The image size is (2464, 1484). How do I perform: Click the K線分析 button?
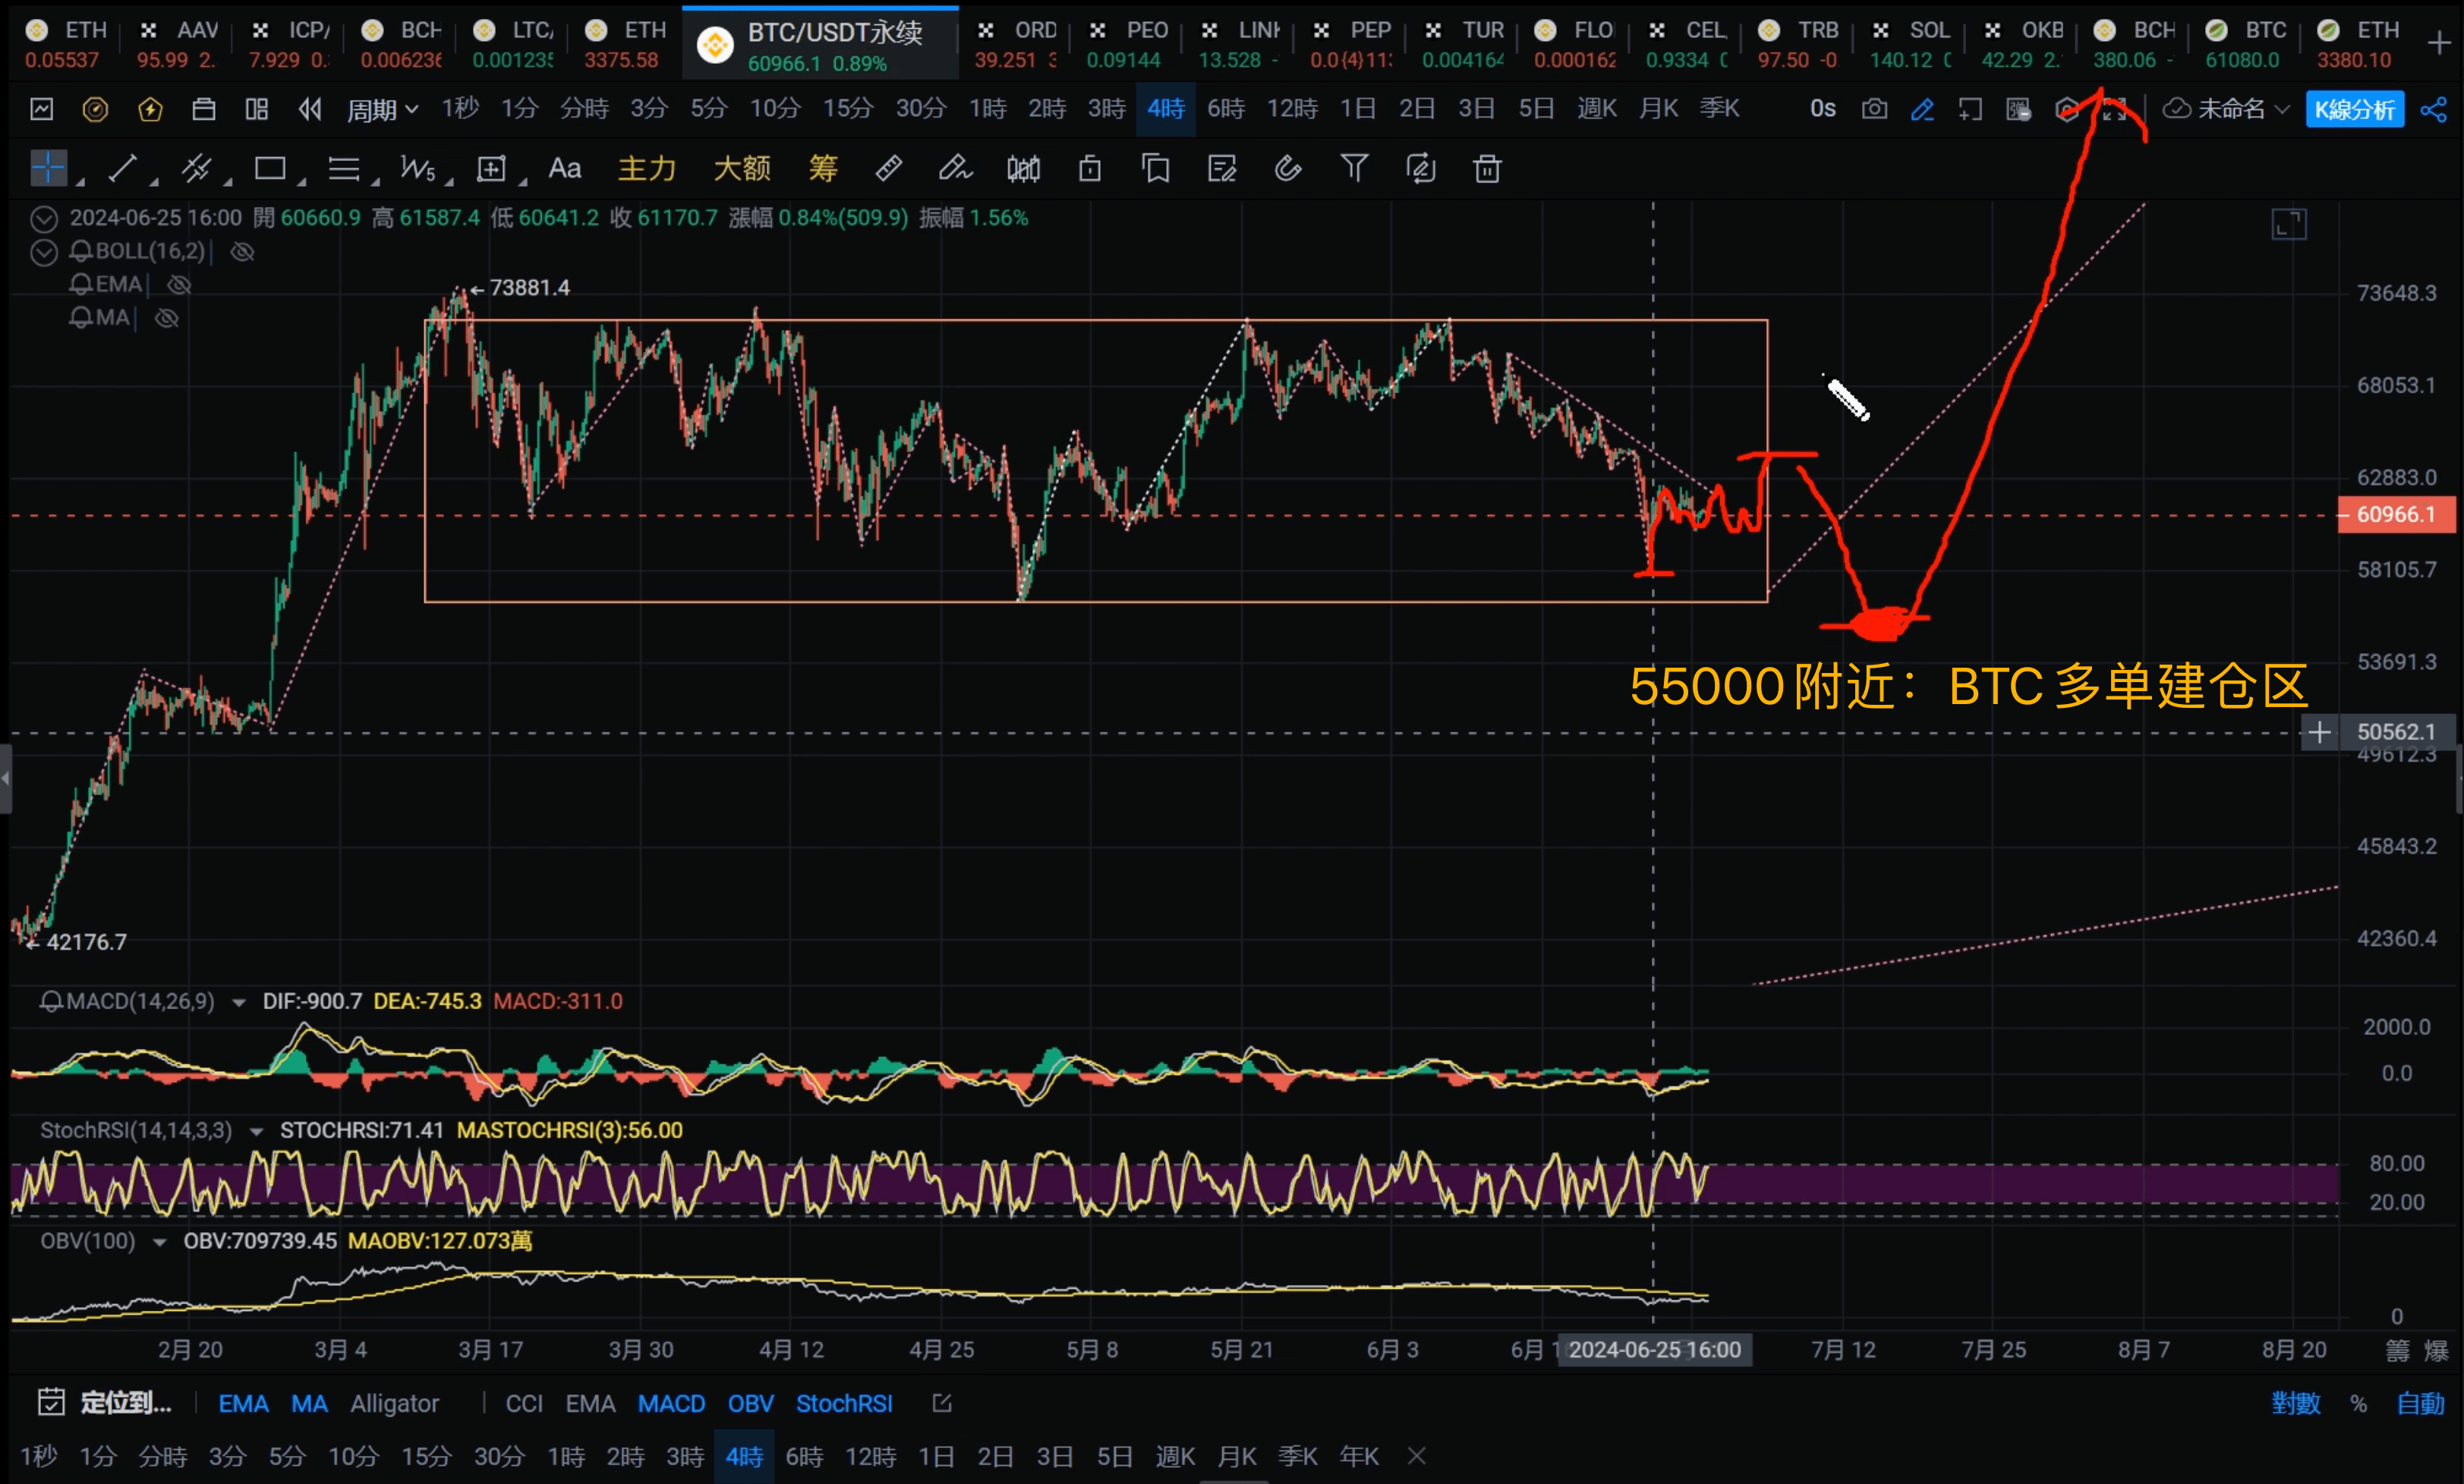click(x=2354, y=109)
